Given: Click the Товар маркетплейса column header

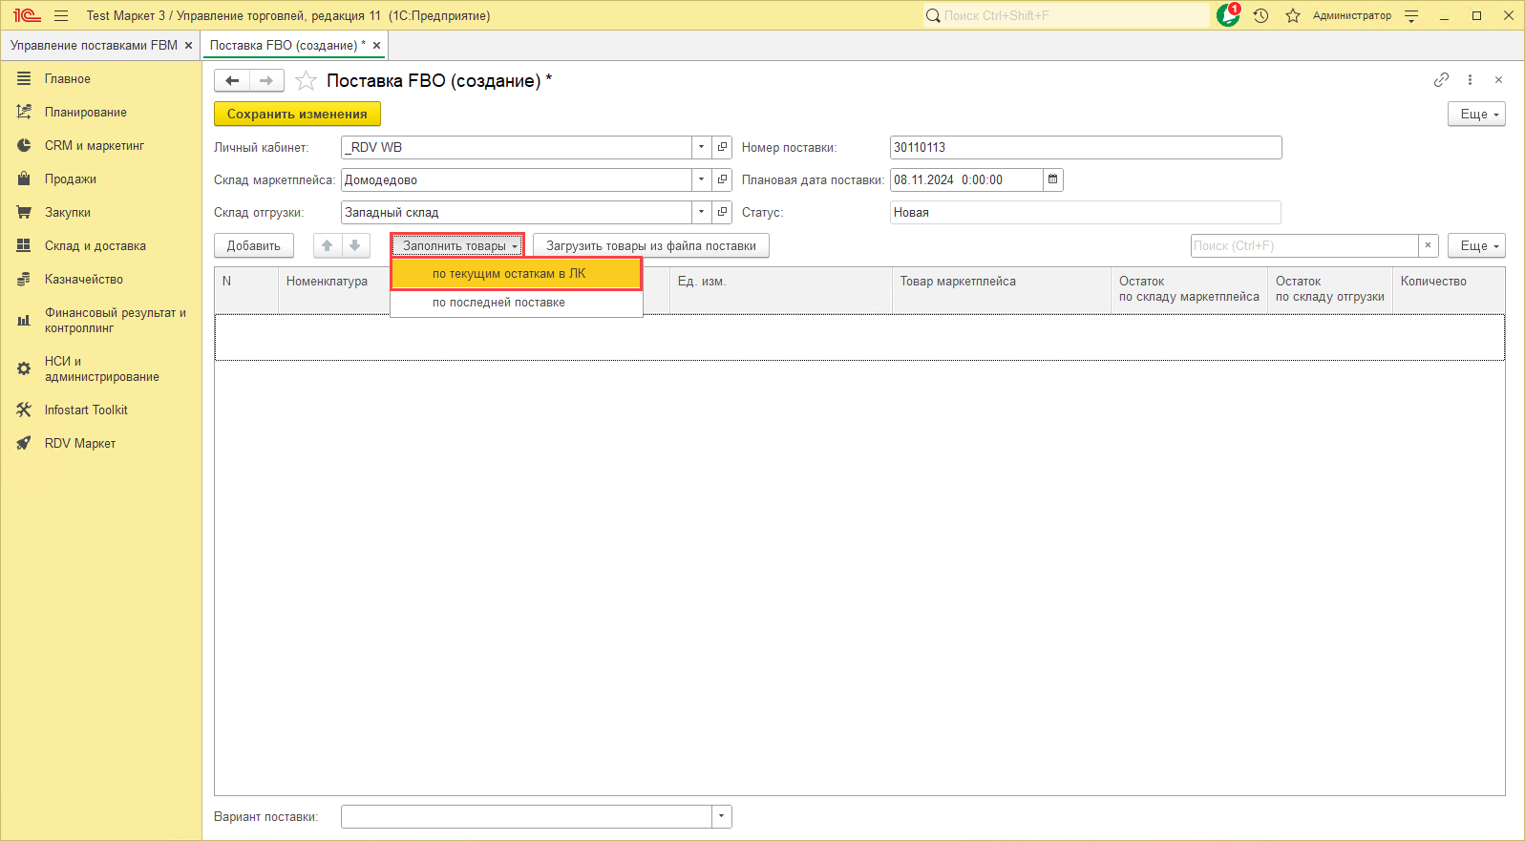Looking at the screenshot, I should pyautogui.click(x=1001, y=289).
